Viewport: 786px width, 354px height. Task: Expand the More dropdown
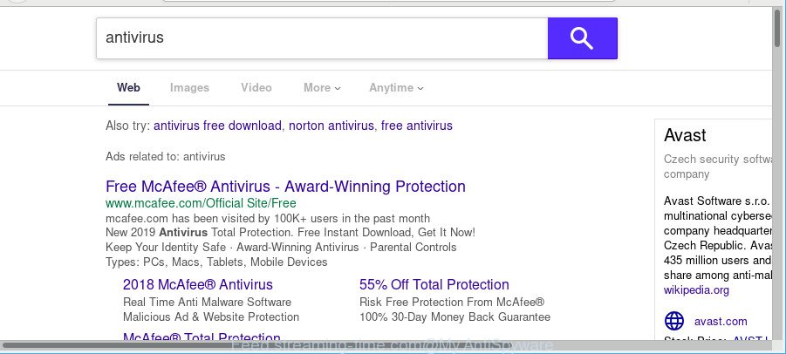click(322, 87)
